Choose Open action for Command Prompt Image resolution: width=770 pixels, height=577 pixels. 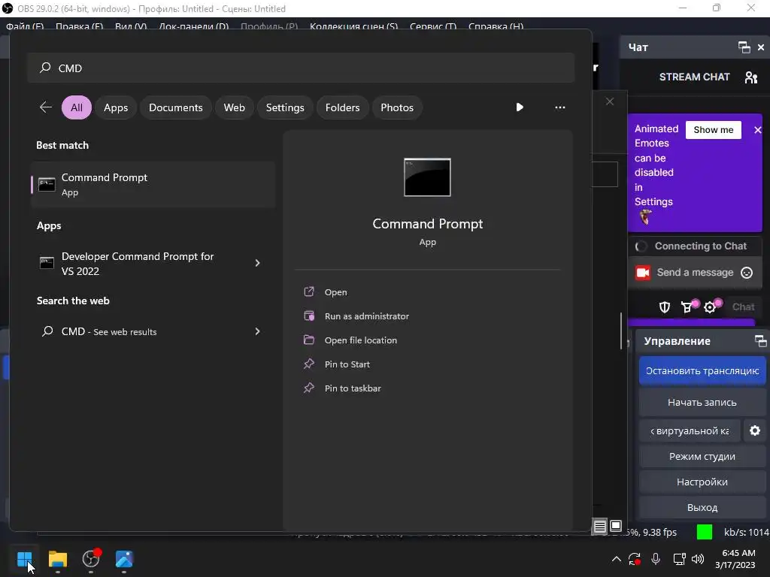pyautogui.click(x=335, y=292)
